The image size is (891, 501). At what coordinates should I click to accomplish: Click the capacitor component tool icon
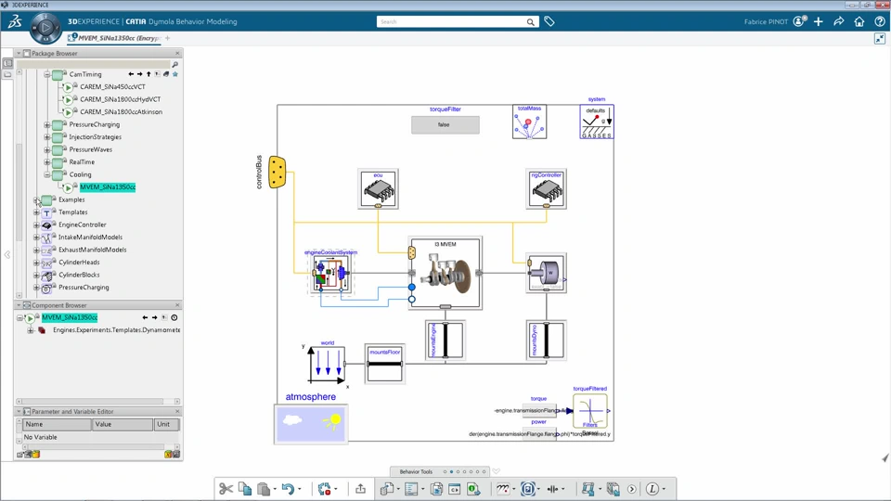pyautogui.click(x=553, y=489)
